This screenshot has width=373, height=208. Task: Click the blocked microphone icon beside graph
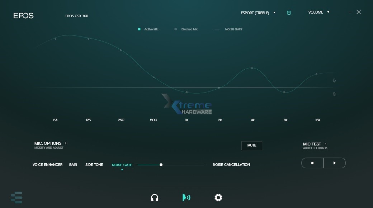point(334,94)
